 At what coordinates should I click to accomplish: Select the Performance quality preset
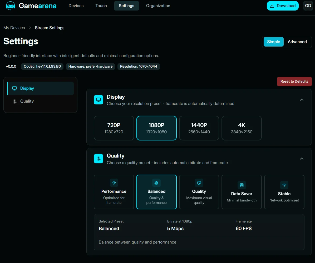[x=114, y=192]
